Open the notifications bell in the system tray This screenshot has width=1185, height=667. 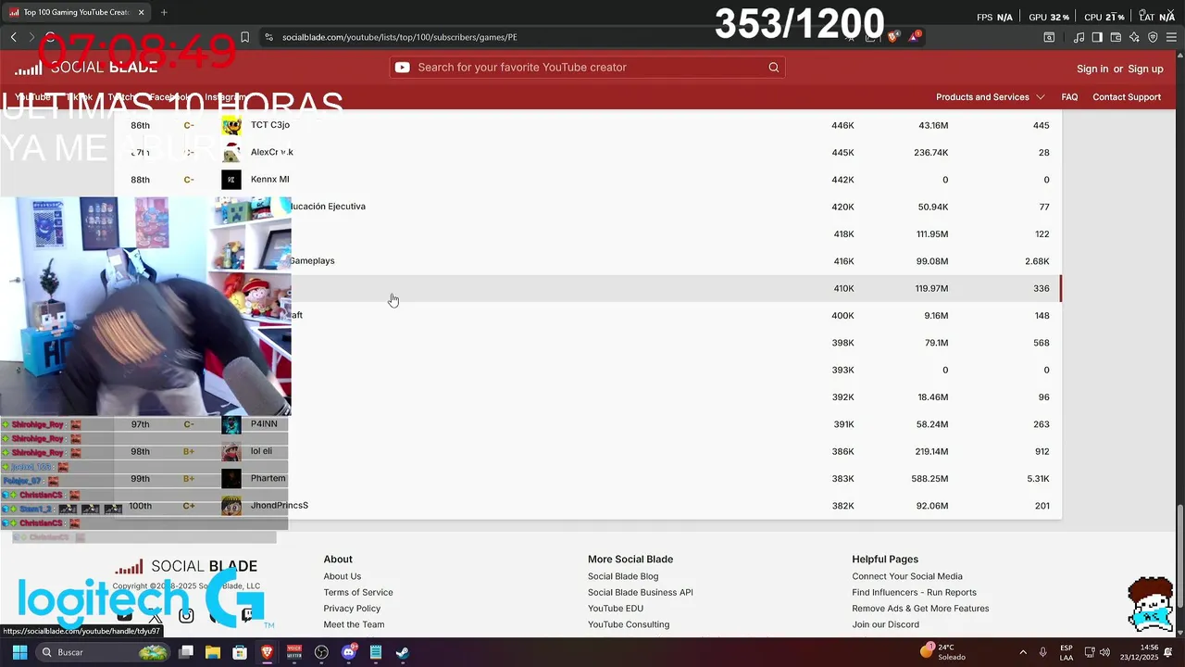pos(1169,652)
